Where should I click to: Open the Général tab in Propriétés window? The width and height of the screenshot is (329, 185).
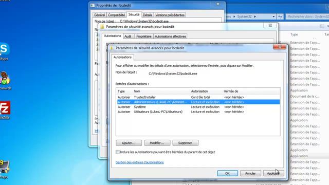pyautogui.click(x=99, y=15)
